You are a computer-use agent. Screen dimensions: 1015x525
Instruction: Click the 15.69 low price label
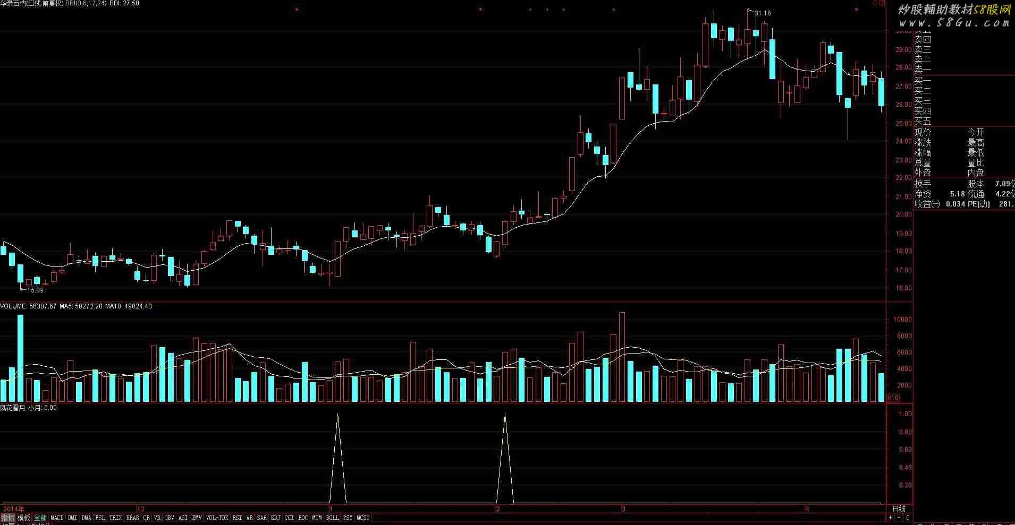(x=36, y=290)
